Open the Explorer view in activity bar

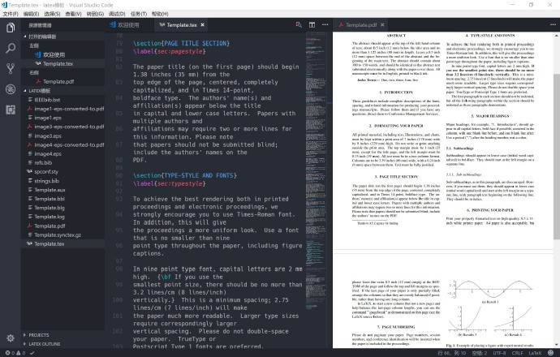point(11,28)
